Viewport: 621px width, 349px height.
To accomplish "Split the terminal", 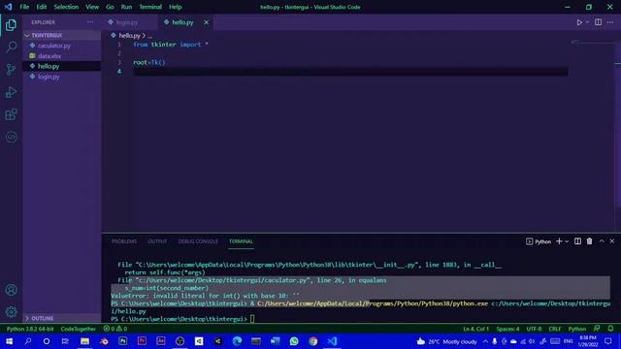I will pos(577,241).
